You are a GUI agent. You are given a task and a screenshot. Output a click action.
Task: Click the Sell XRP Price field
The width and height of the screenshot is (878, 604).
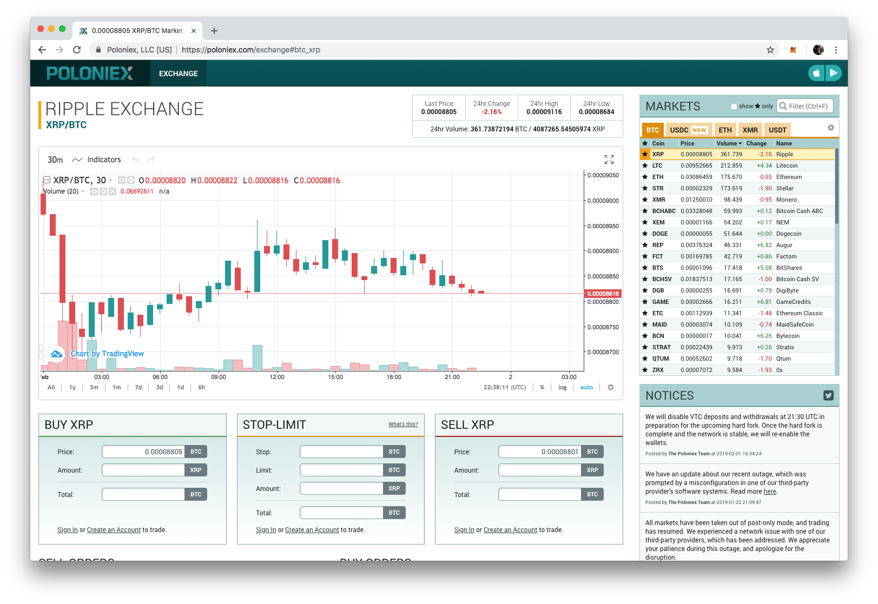[540, 452]
